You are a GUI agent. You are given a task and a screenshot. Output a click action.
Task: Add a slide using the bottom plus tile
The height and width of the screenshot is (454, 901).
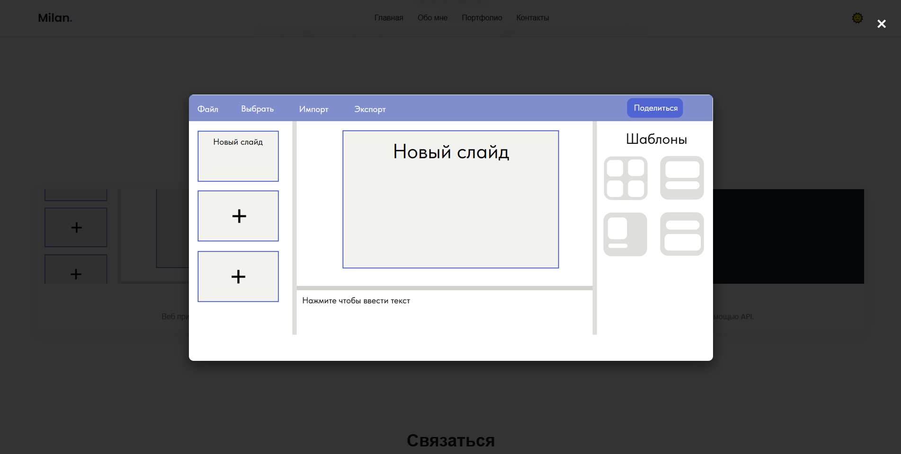click(238, 277)
